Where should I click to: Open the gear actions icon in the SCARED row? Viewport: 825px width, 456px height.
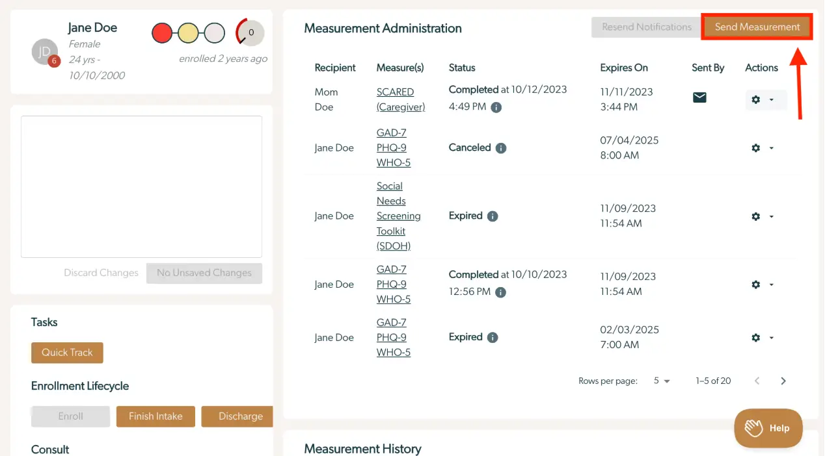coord(755,99)
